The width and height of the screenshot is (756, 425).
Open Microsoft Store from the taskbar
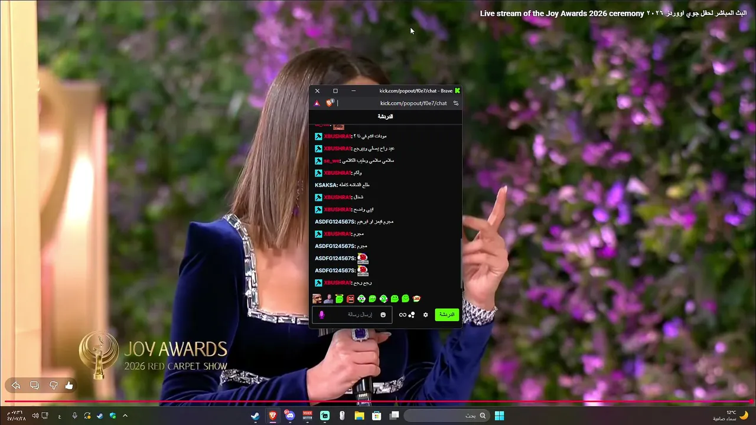[x=376, y=416]
